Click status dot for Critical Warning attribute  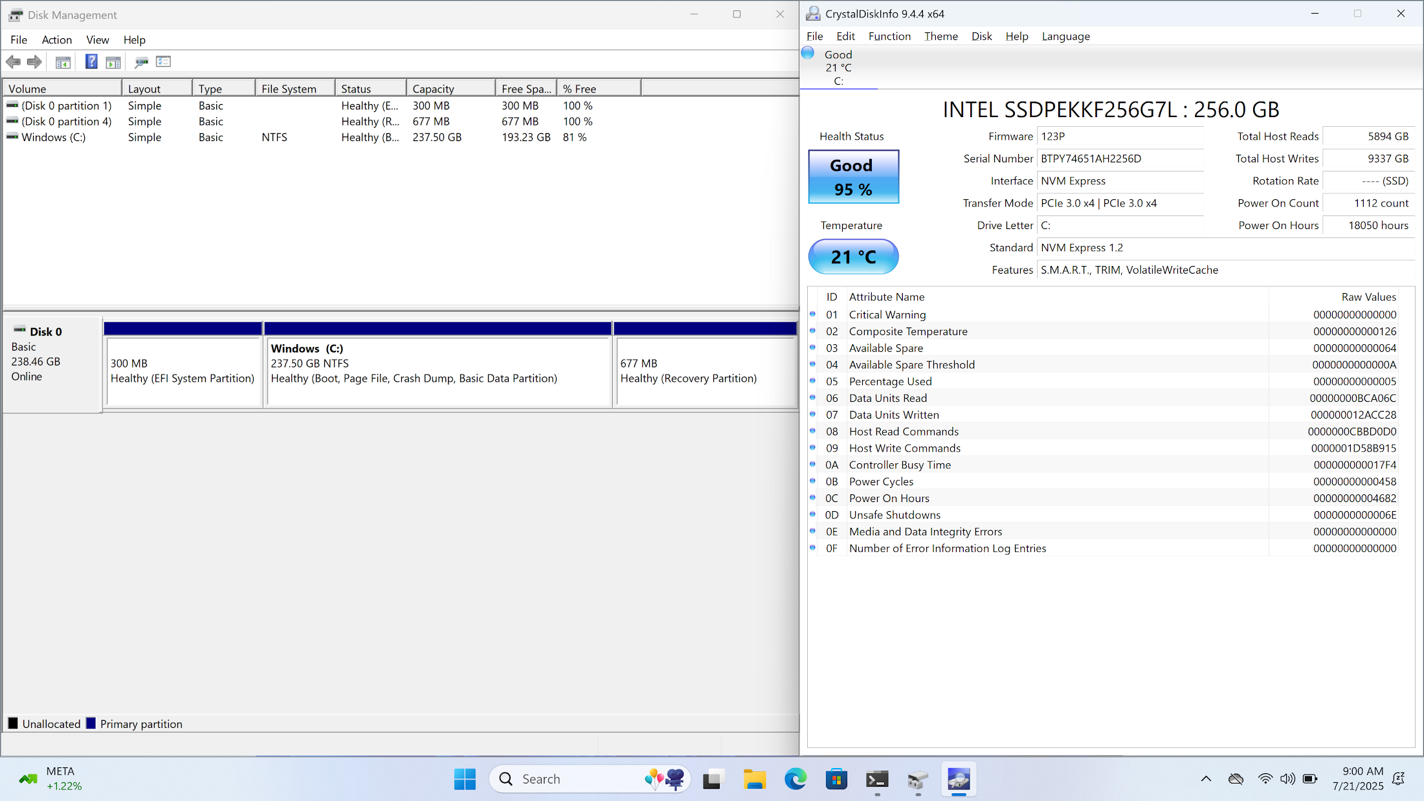click(813, 314)
